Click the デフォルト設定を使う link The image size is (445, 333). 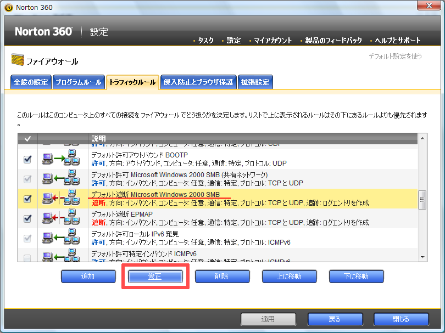pos(395,56)
